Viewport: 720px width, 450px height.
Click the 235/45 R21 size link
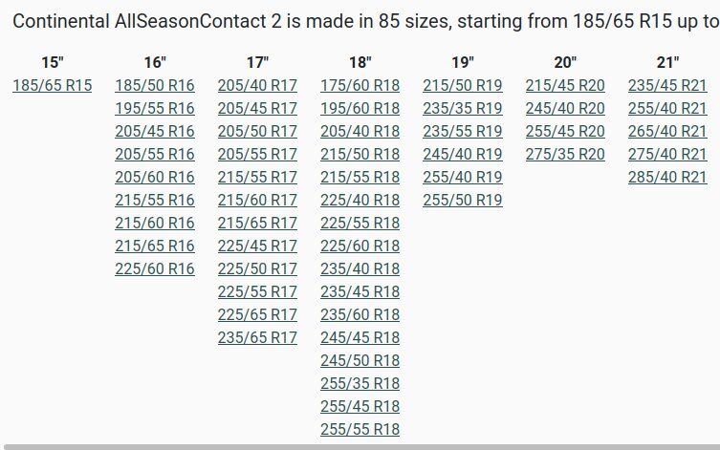667,86
